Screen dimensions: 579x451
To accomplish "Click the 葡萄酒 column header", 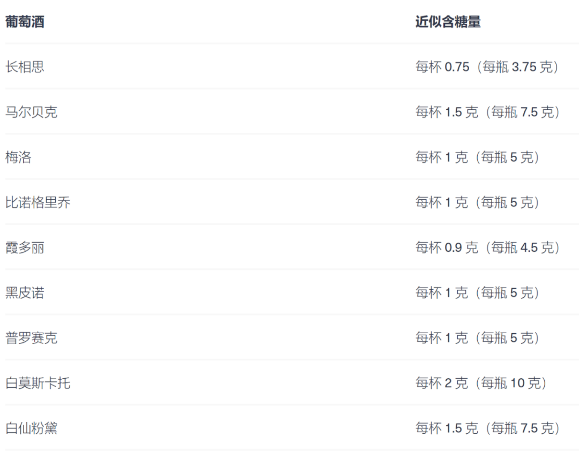I will 25,22.
